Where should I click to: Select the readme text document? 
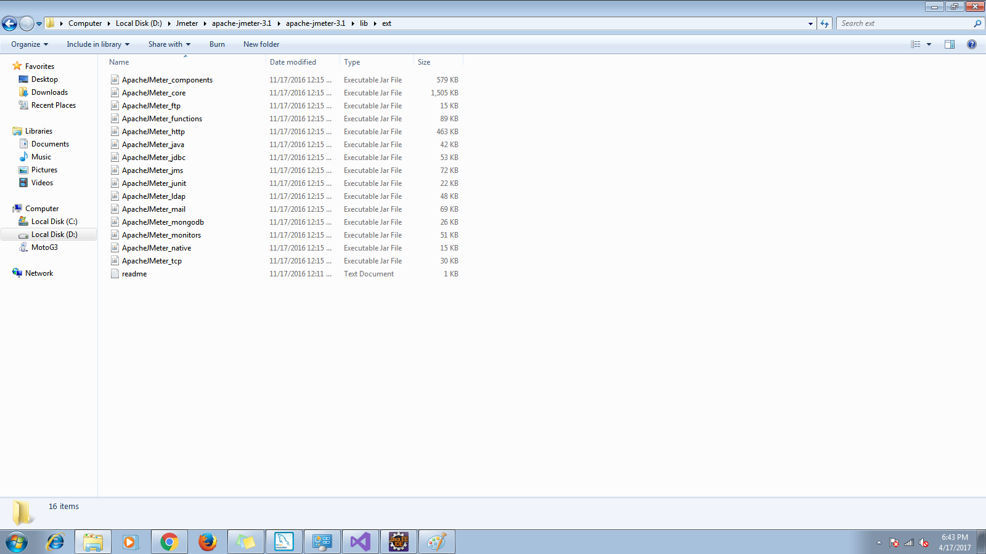click(x=134, y=274)
